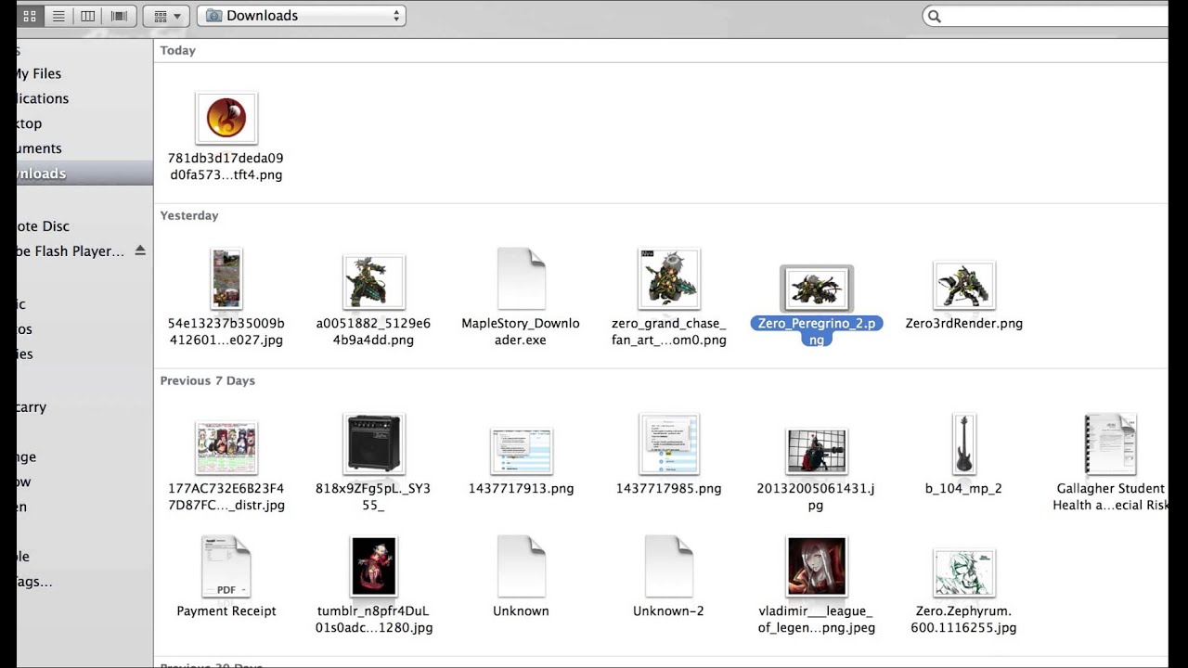The height and width of the screenshot is (668, 1188).
Task: Click the Unknown-2 filename label
Action: [668, 610]
